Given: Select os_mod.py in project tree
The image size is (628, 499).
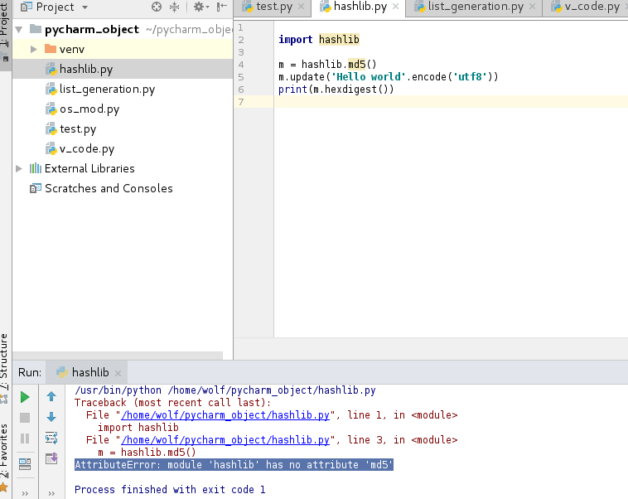Looking at the screenshot, I should [x=89, y=109].
